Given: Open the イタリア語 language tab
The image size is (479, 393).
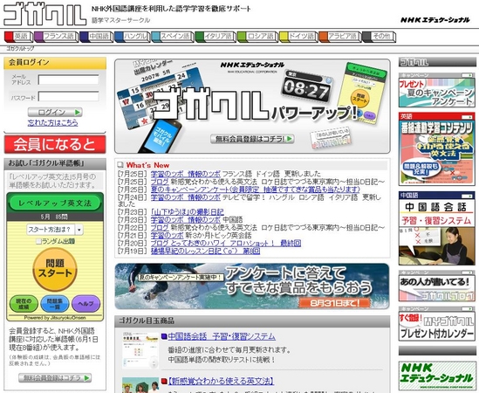Looking at the screenshot, I should (x=216, y=37).
